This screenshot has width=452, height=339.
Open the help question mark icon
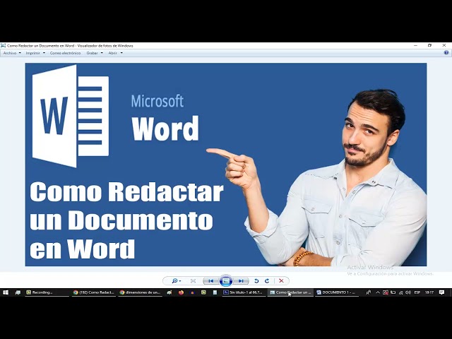446,53
